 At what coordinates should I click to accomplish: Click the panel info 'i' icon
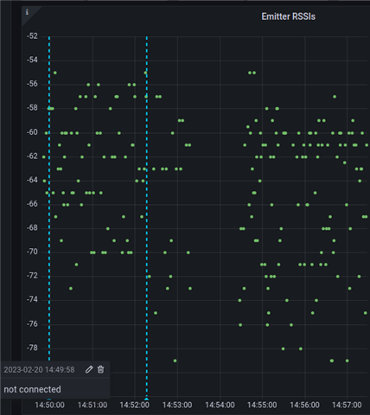coord(27,12)
